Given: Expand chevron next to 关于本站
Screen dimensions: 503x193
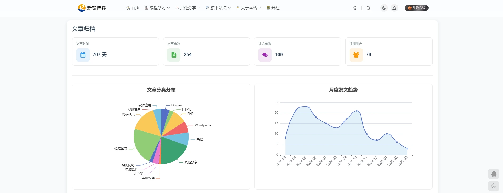Looking at the screenshot, I should (260, 8).
